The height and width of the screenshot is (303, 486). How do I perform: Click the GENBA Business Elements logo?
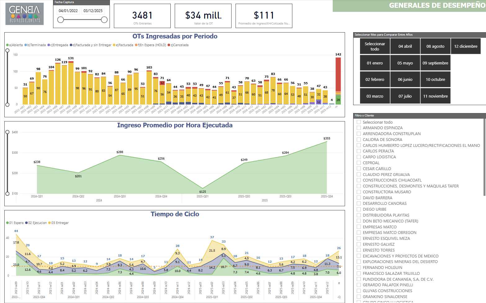[25, 14]
